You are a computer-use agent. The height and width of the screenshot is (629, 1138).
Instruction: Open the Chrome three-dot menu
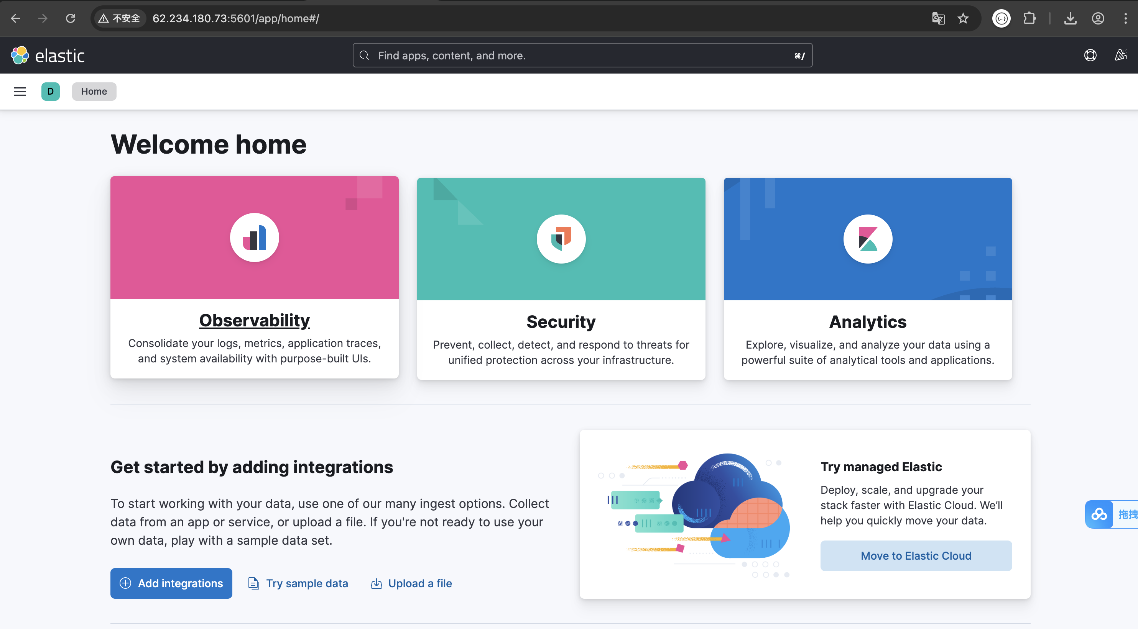(1125, 18)
